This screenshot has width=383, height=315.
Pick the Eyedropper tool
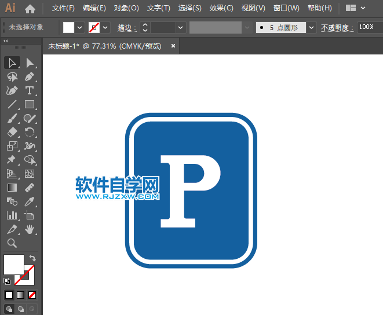click(x=30, y=202)
